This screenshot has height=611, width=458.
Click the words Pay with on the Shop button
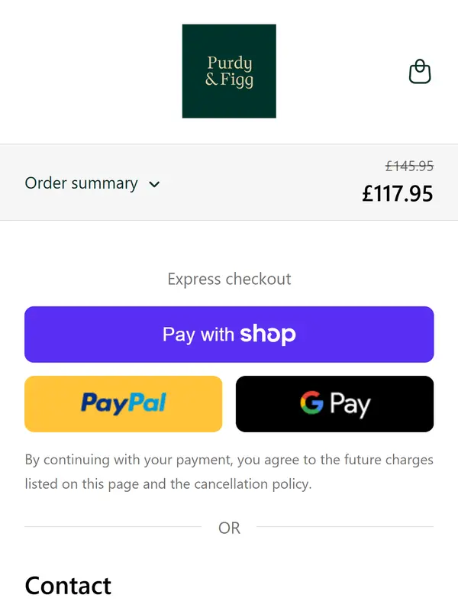click(198, 335)
